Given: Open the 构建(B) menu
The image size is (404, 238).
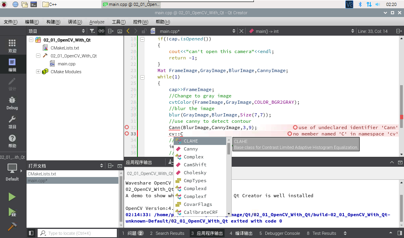Looking at the screenshot, I should (53, 22).
